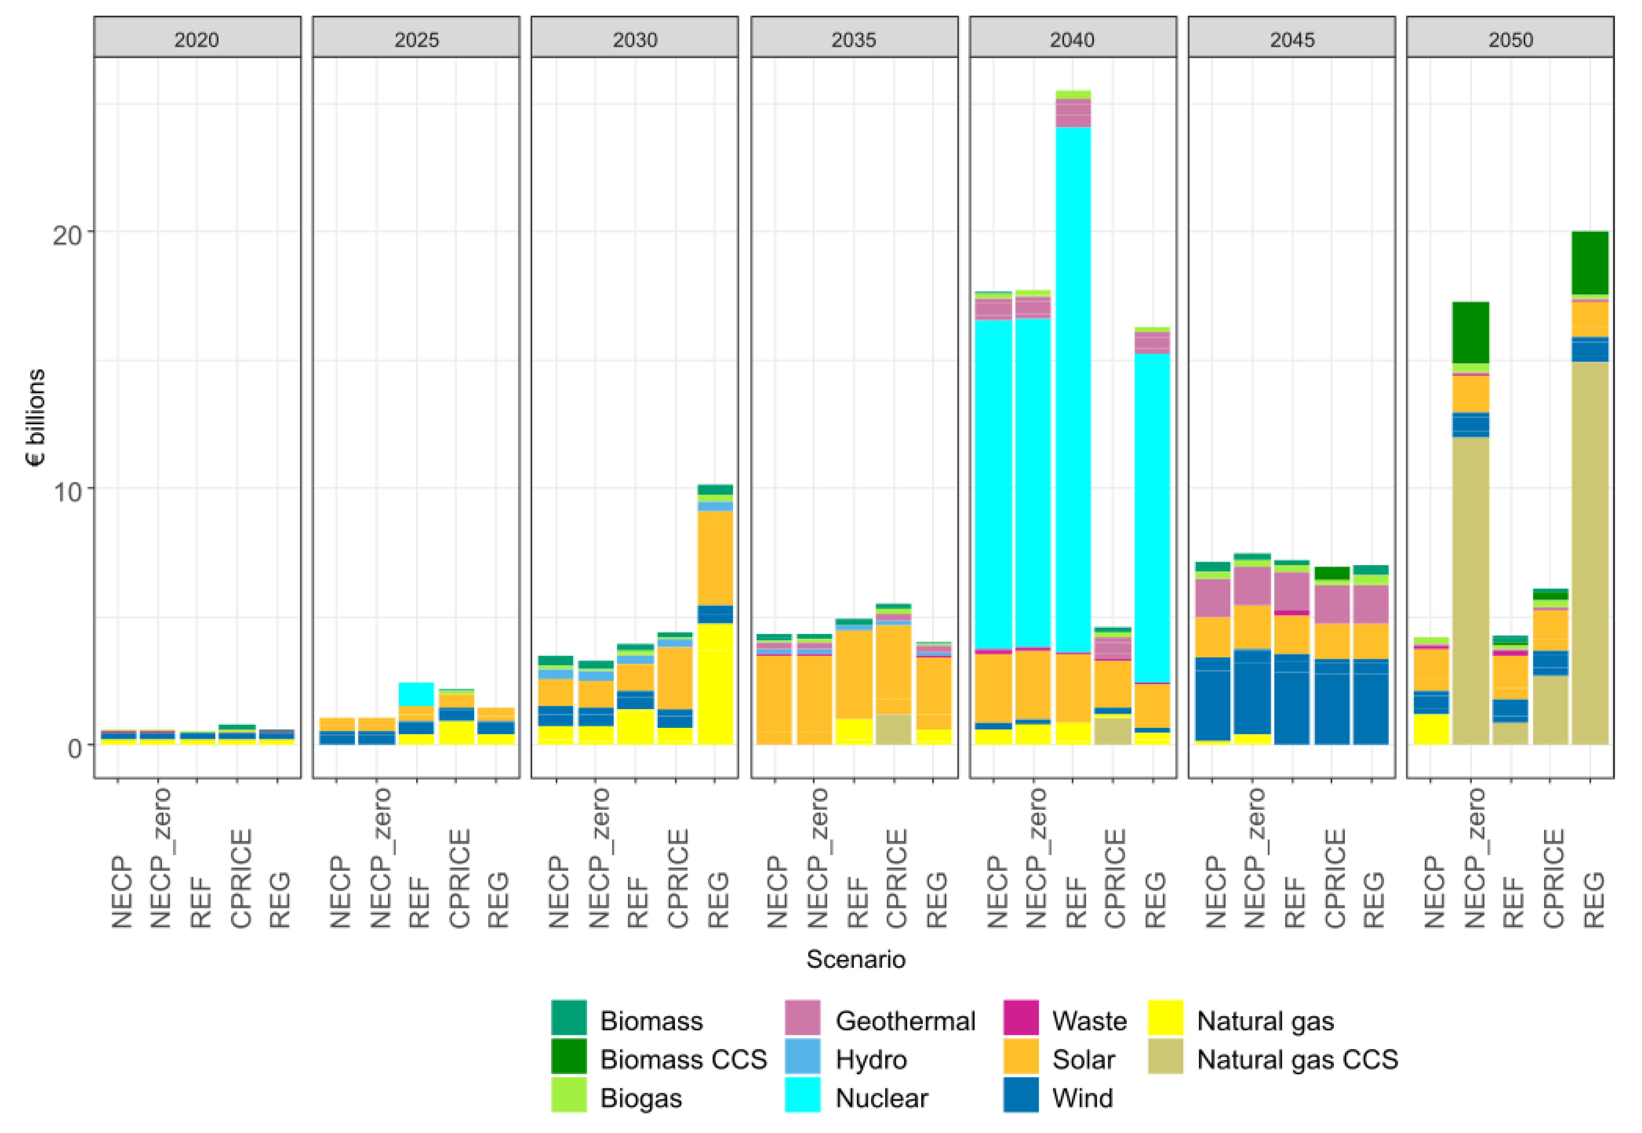This screenshot has width=1642, height=1133.
Task: Click the cyan Nuclear bar for REF in 2040
Action: [1073, 390]
